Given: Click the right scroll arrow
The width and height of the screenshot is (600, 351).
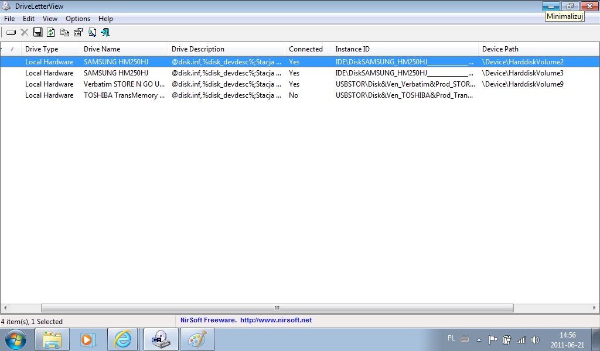Looking at the screenshot, I should point(595,308).
